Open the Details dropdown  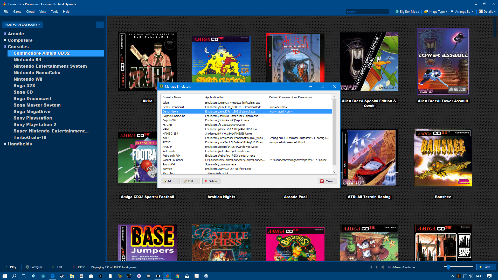pos(487,12)
